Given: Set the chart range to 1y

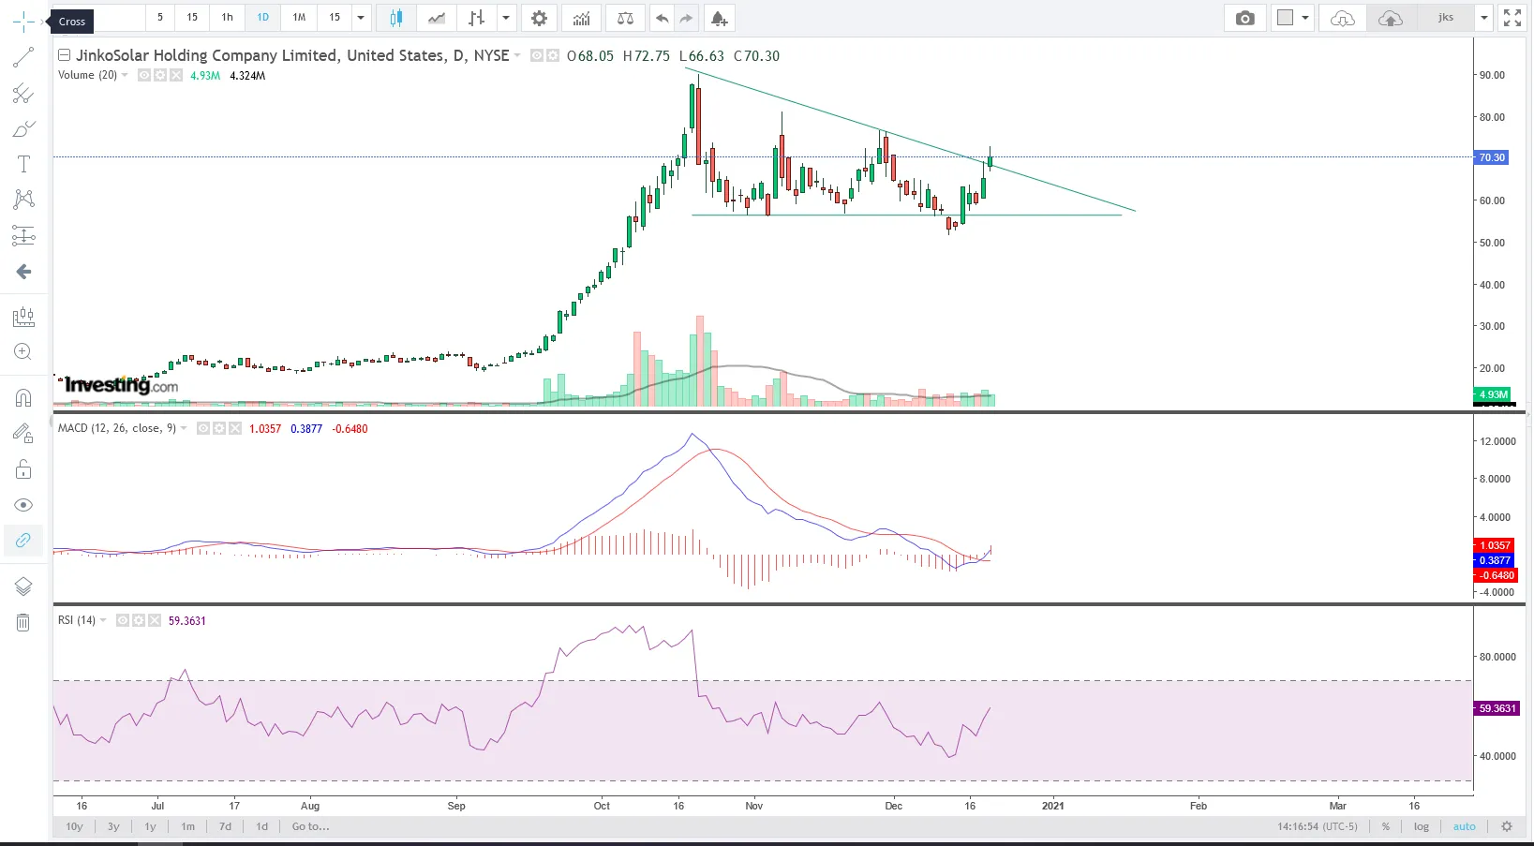Looking at the screenshot, I should pos(150,826).
